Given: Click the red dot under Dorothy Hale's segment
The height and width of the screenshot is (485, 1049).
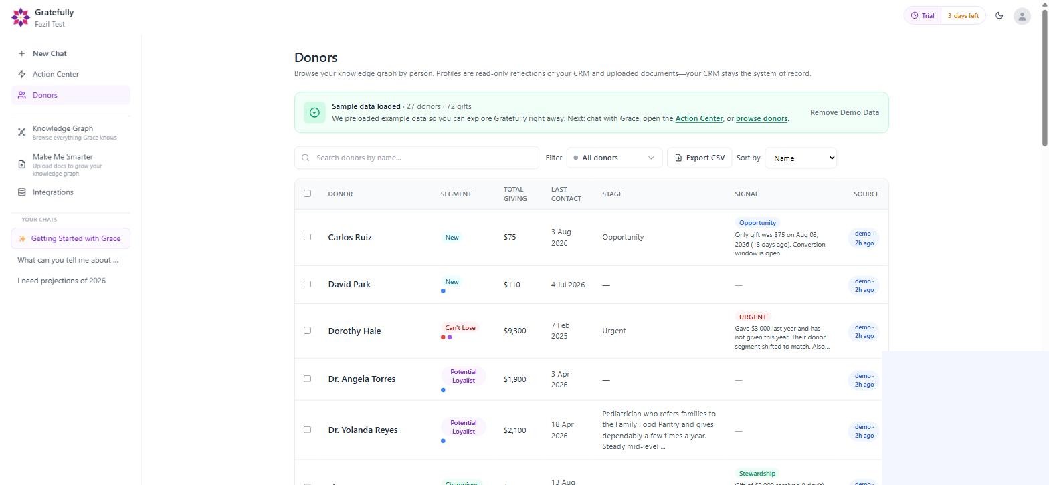Looking at the screenshot, I should [x=443, y=337].
